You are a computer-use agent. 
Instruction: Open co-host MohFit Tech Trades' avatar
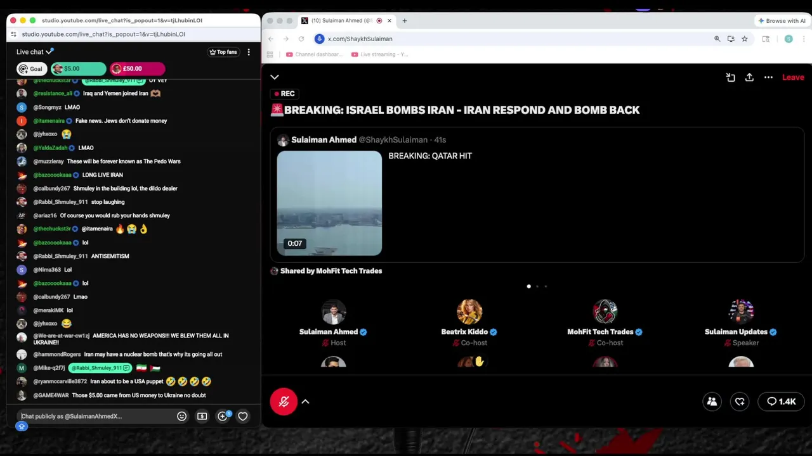[605, 312]
